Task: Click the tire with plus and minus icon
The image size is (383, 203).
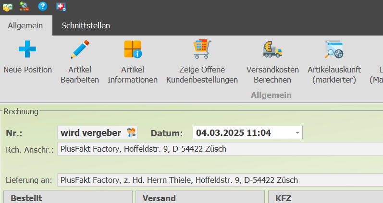Action: tap(25, 6)
